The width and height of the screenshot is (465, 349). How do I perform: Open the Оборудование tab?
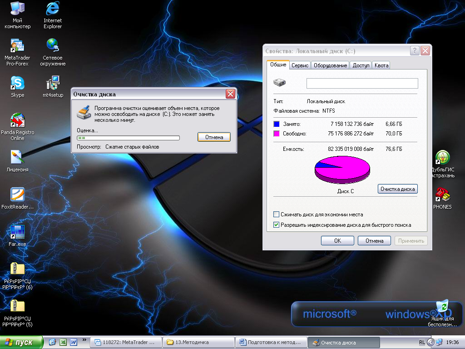point(330,65)
